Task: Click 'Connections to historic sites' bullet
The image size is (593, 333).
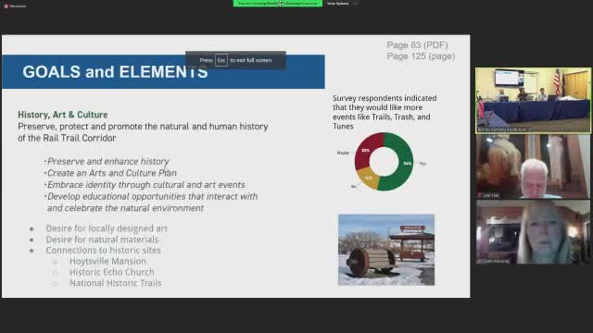Action: point(103,250)
